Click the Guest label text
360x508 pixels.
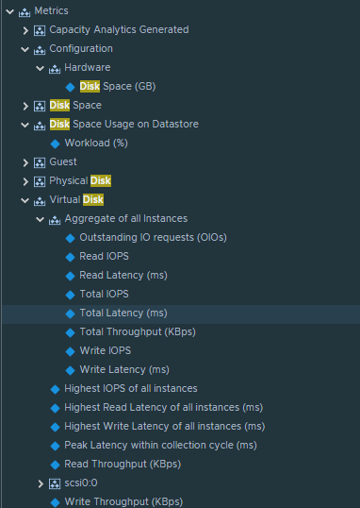pos(63,161)
